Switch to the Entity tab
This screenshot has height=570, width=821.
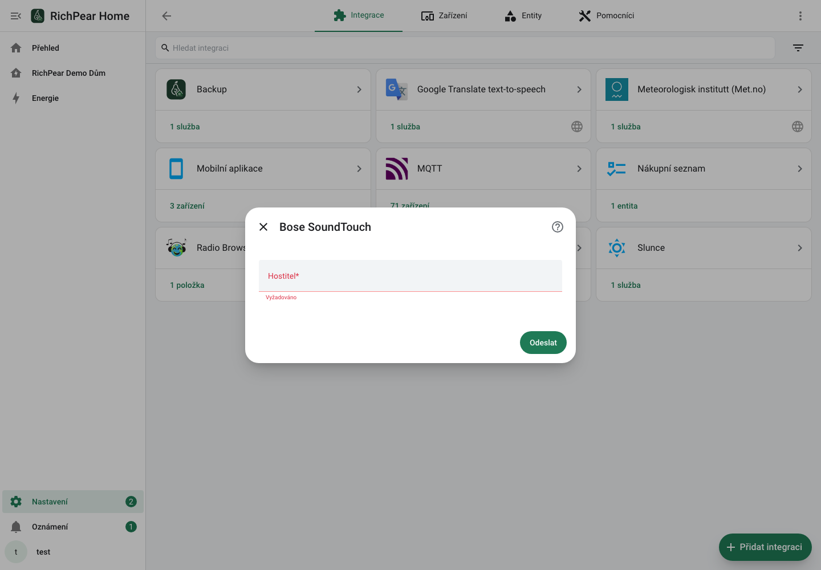pos(523,15)
